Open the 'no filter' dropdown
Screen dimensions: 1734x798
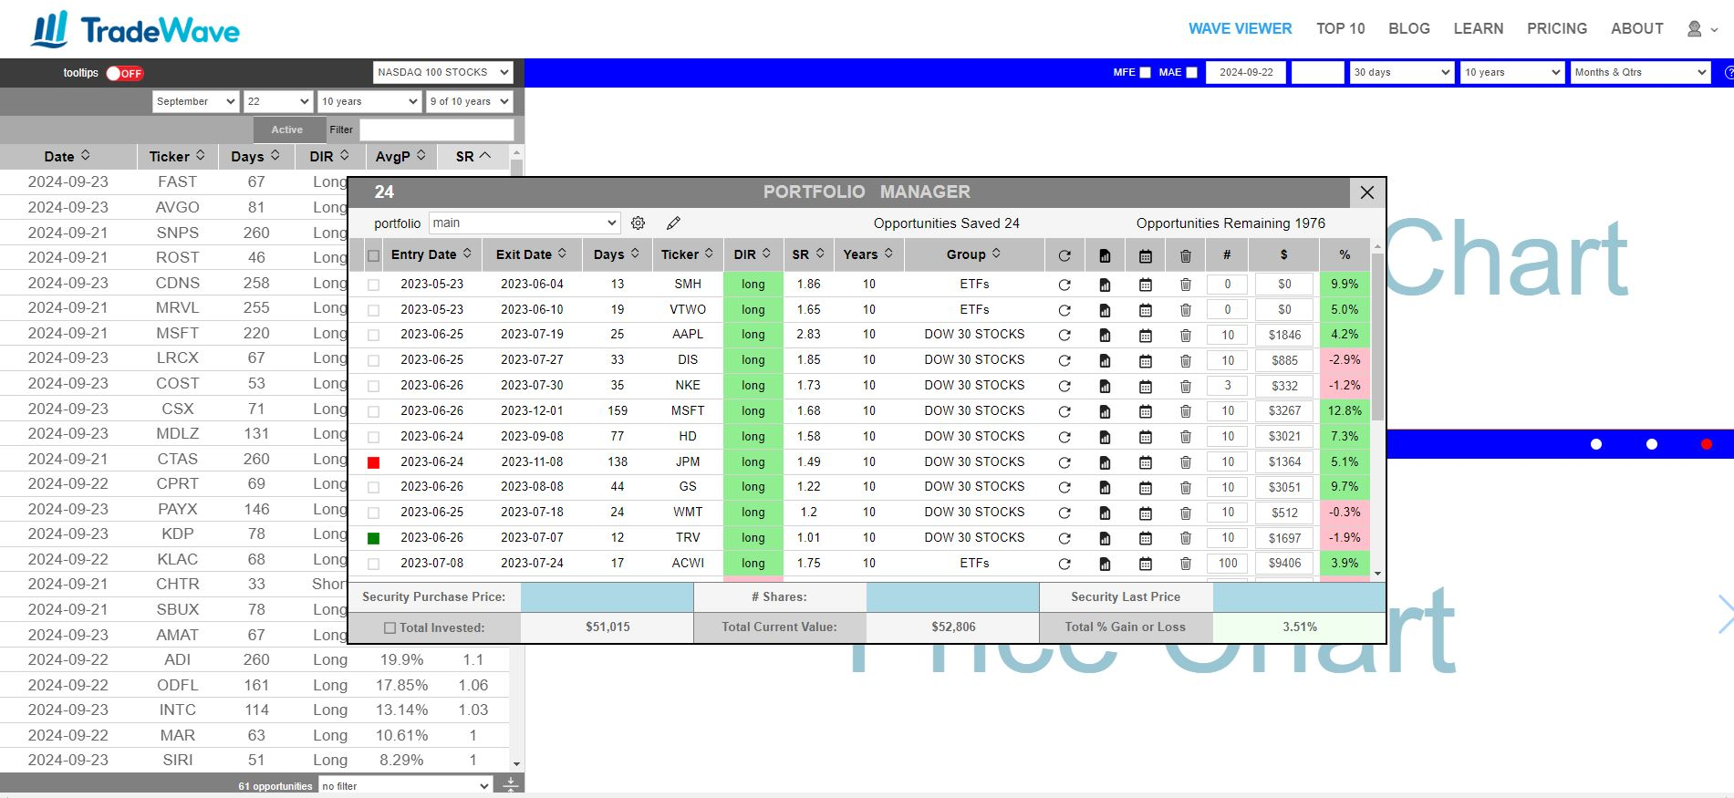pyautogui.click(x=405, y=785)
